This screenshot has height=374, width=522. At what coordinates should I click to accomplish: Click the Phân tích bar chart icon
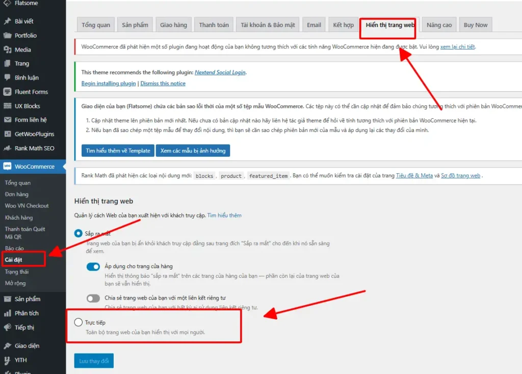7,313
